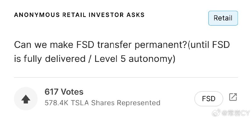Click the @常岩CY watermark username
This screenshot has height=119, width=252.
point(236,113)
